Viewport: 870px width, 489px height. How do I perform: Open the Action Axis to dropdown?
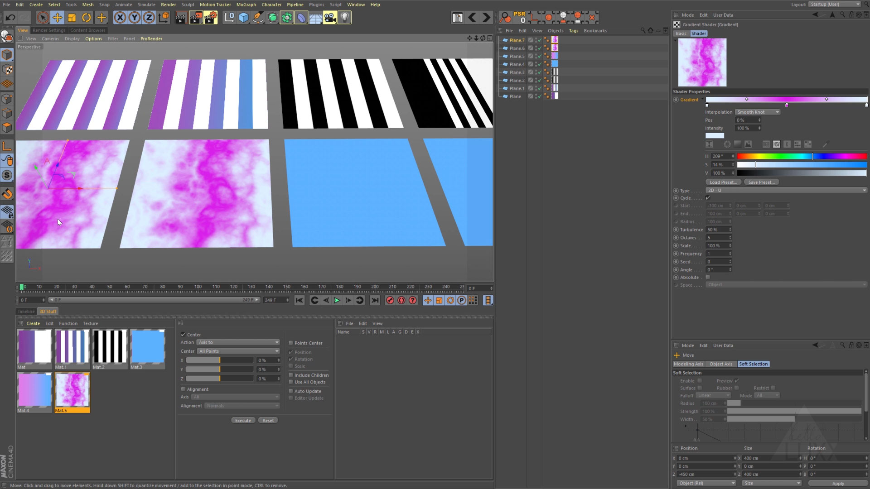tap(238, 342)
